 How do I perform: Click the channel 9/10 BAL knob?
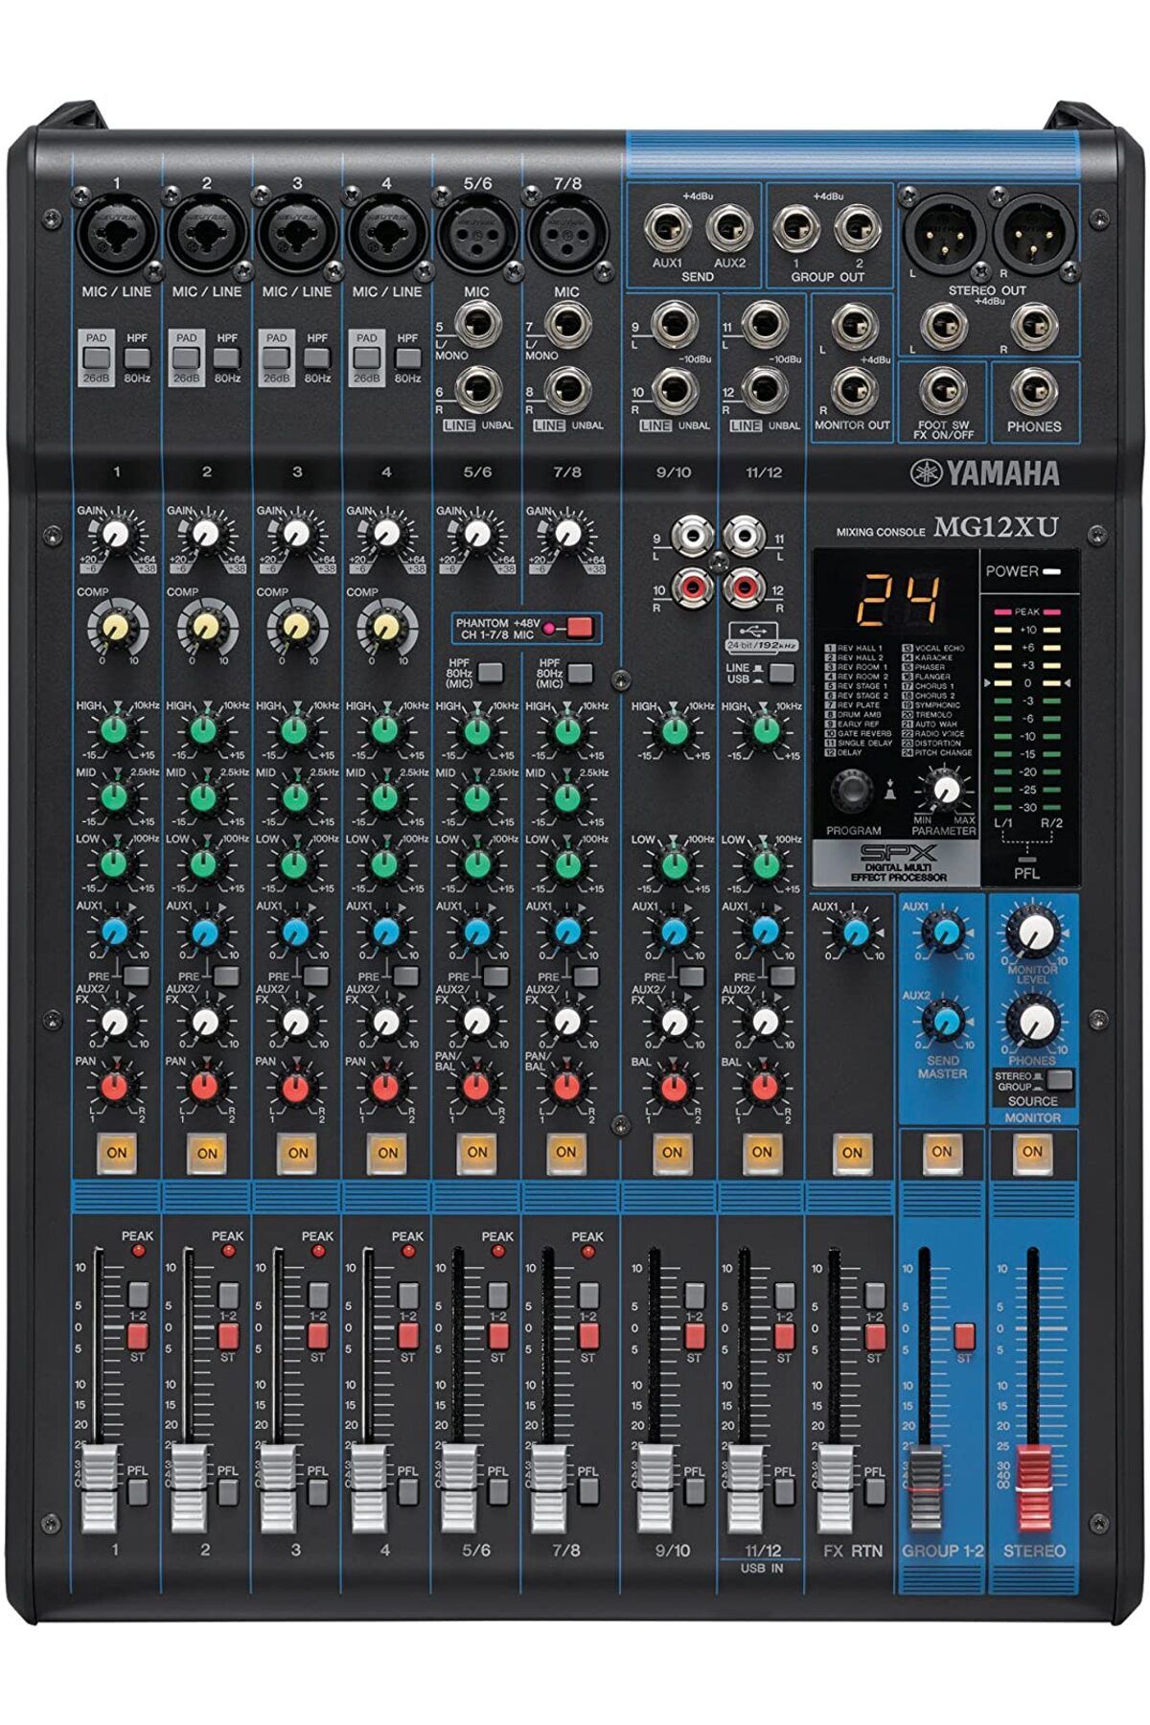pyautogui.click(x=674, y=1087)
